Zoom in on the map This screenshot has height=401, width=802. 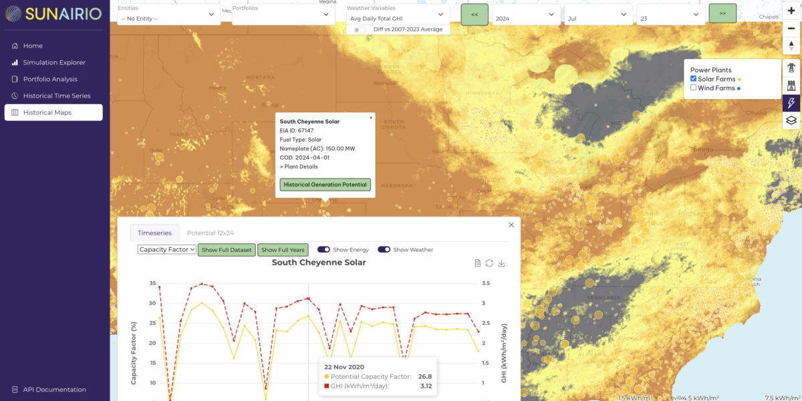click(x=791, y=11)
